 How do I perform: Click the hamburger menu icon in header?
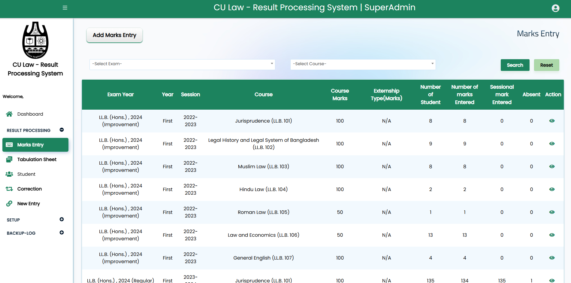65,8
